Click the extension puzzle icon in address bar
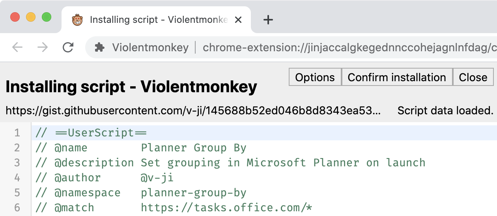Image resolution: width=497 pixels, height=216 pixels. coord(100,48)
